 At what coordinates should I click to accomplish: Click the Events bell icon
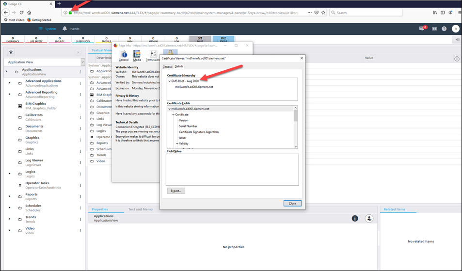[x=65, y=29]
